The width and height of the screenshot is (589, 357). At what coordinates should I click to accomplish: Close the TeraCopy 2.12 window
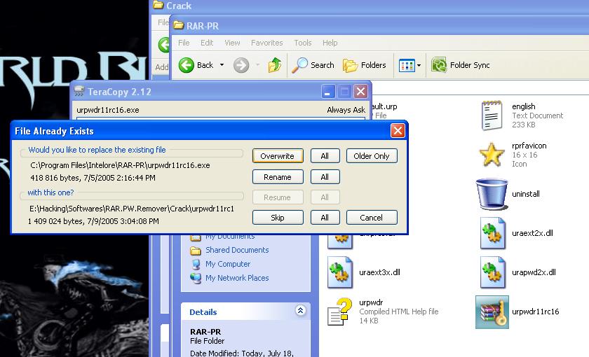point(360,92)
